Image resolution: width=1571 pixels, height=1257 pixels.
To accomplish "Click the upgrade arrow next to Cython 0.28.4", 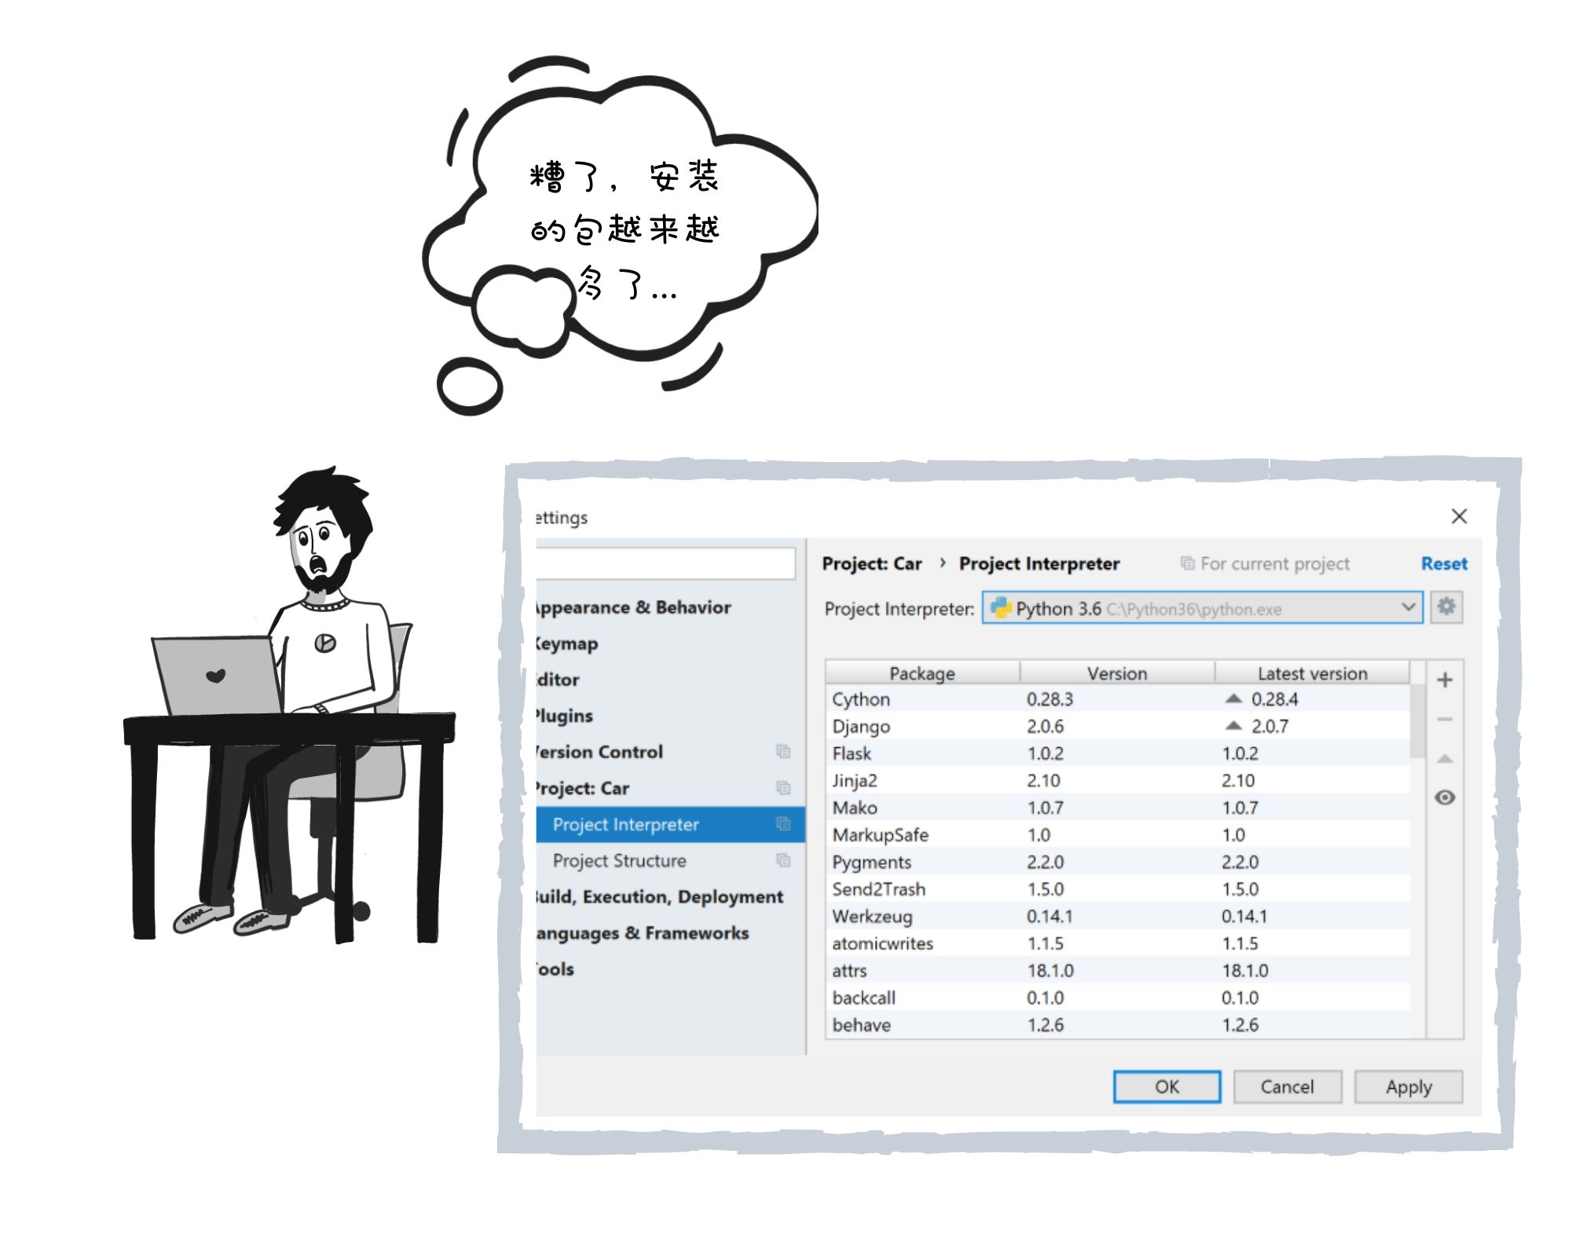I will 1233,698.
